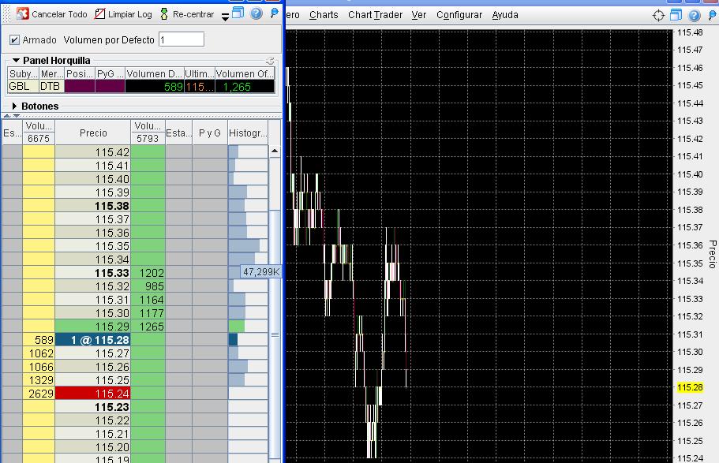
Task: Click window-layout icon in chart toolbar
Action: click(x=676, y=15)
